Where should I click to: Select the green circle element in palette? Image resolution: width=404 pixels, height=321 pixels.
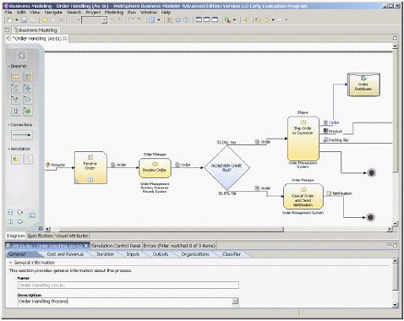[28, 112]
